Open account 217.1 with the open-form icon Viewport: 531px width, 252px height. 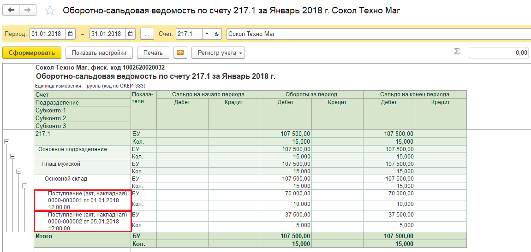[x=218, y=34]
